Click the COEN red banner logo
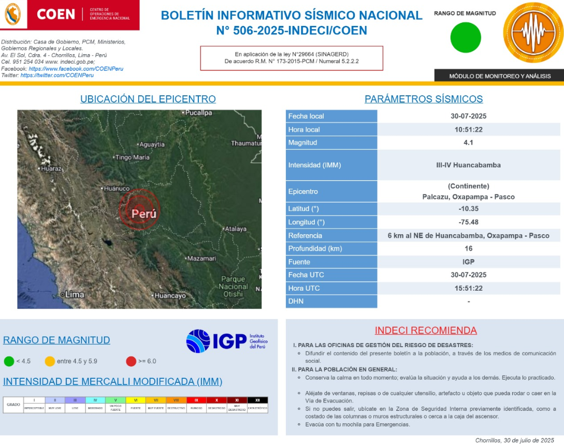The height and width of the screenshot is (444, 564). (83, 15)
